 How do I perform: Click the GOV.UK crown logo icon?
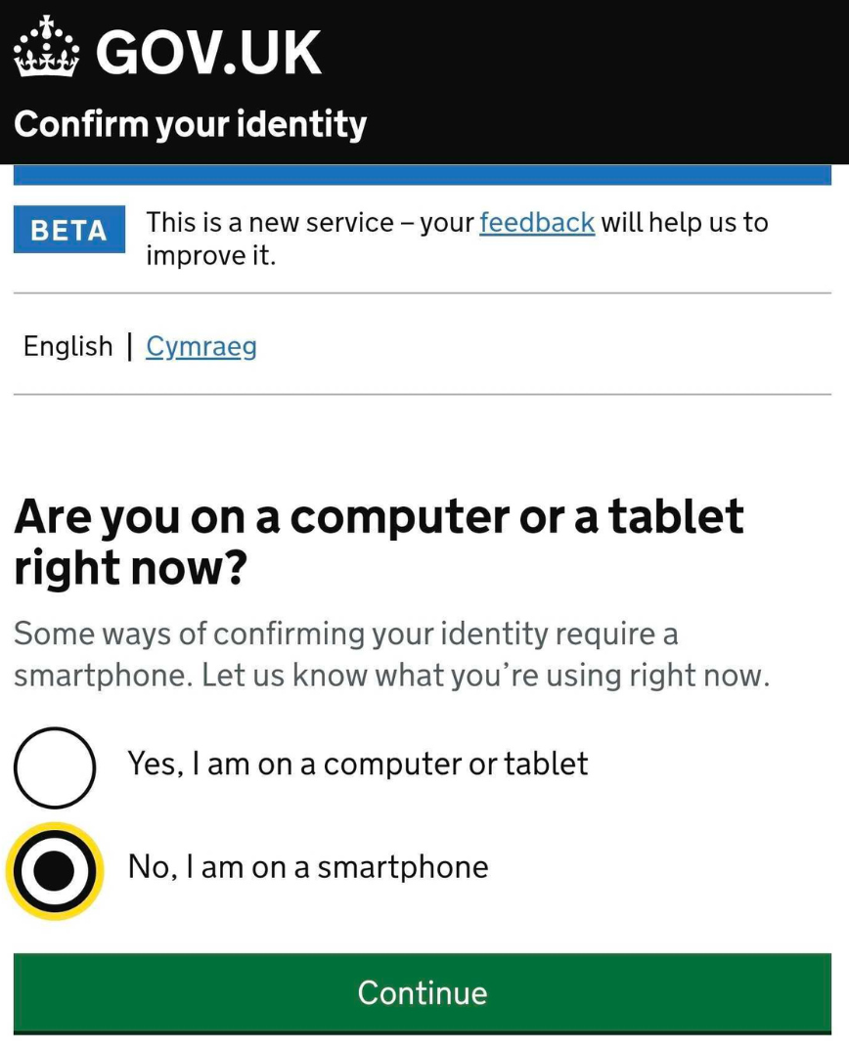click(x=46, y=48)
